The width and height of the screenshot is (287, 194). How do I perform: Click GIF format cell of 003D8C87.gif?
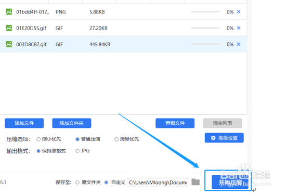point(59,45)
